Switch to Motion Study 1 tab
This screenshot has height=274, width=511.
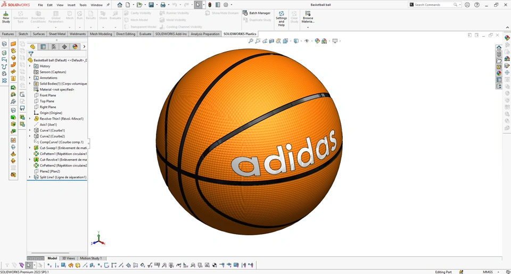[x=91, y=259]
